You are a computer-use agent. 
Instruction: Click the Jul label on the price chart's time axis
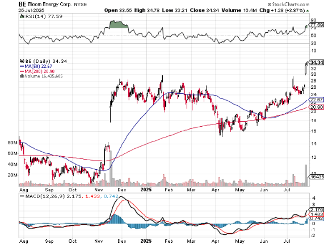287,190
